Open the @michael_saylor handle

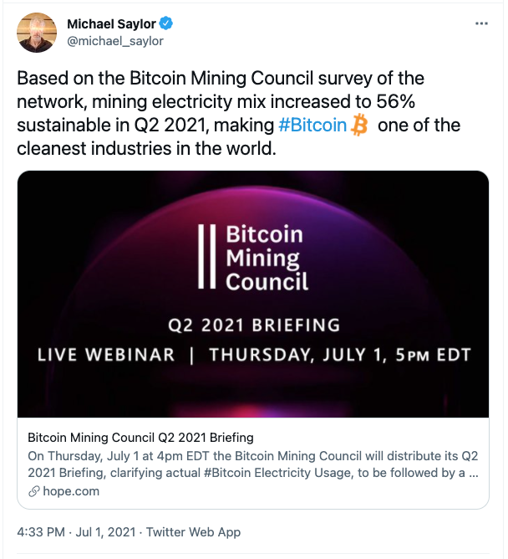[114, 40]
